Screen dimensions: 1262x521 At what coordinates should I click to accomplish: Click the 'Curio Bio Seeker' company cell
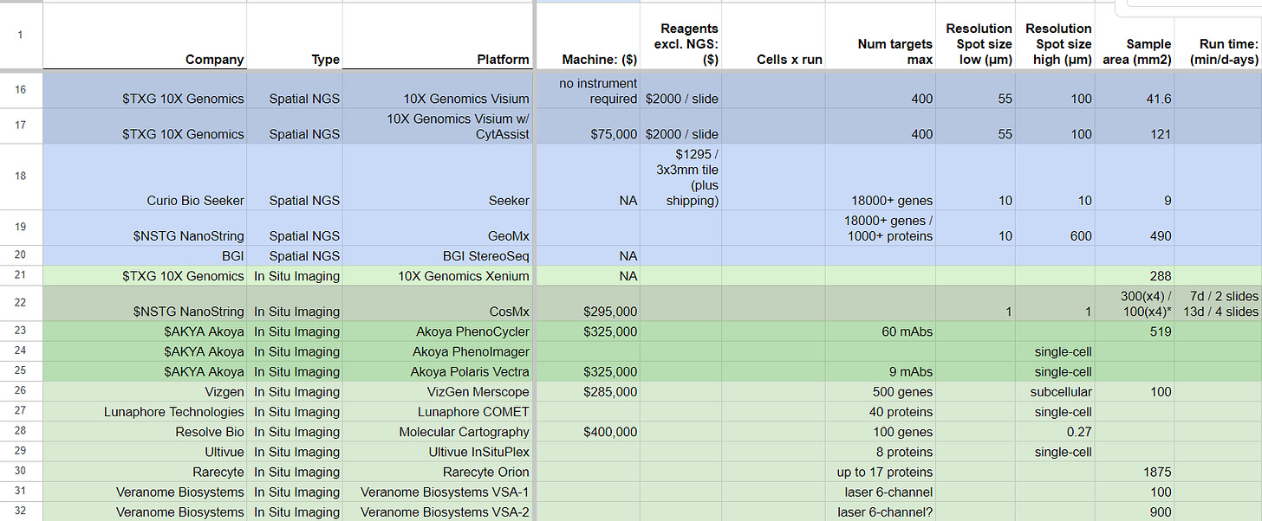(x=145, y=177)
